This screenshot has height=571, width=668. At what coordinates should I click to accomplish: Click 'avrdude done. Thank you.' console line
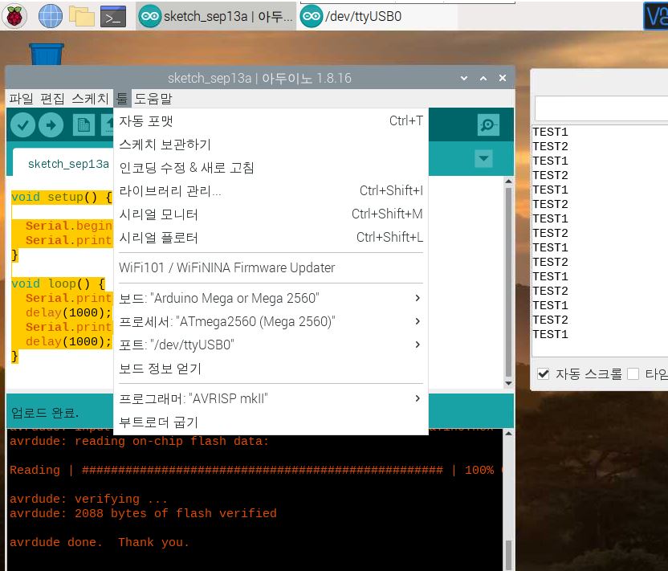[x=100, y=542]
